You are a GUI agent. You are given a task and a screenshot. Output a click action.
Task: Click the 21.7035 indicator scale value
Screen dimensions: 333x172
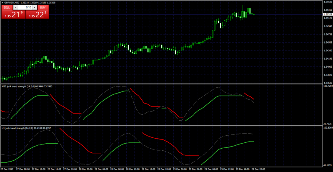click(x=327, y=124)
